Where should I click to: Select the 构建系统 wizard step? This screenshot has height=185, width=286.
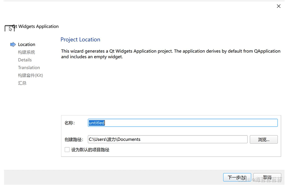click(x=26, y=53)
